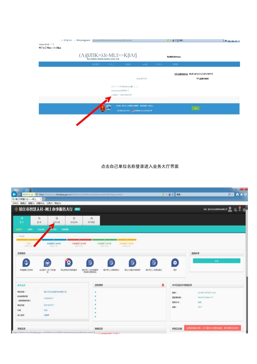
Task: Click the 2019年11月18日 login time value
Action: [x=207, y=293]
